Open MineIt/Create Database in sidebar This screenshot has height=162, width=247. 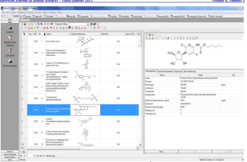[x=10, y=41]
